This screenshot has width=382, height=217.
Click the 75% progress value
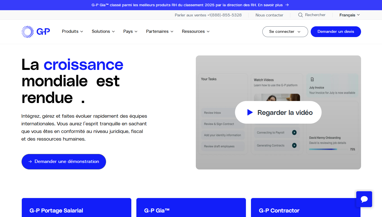(353, 149)
